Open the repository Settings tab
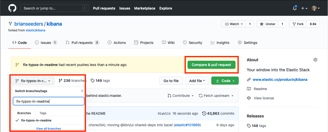 (248, 43)
